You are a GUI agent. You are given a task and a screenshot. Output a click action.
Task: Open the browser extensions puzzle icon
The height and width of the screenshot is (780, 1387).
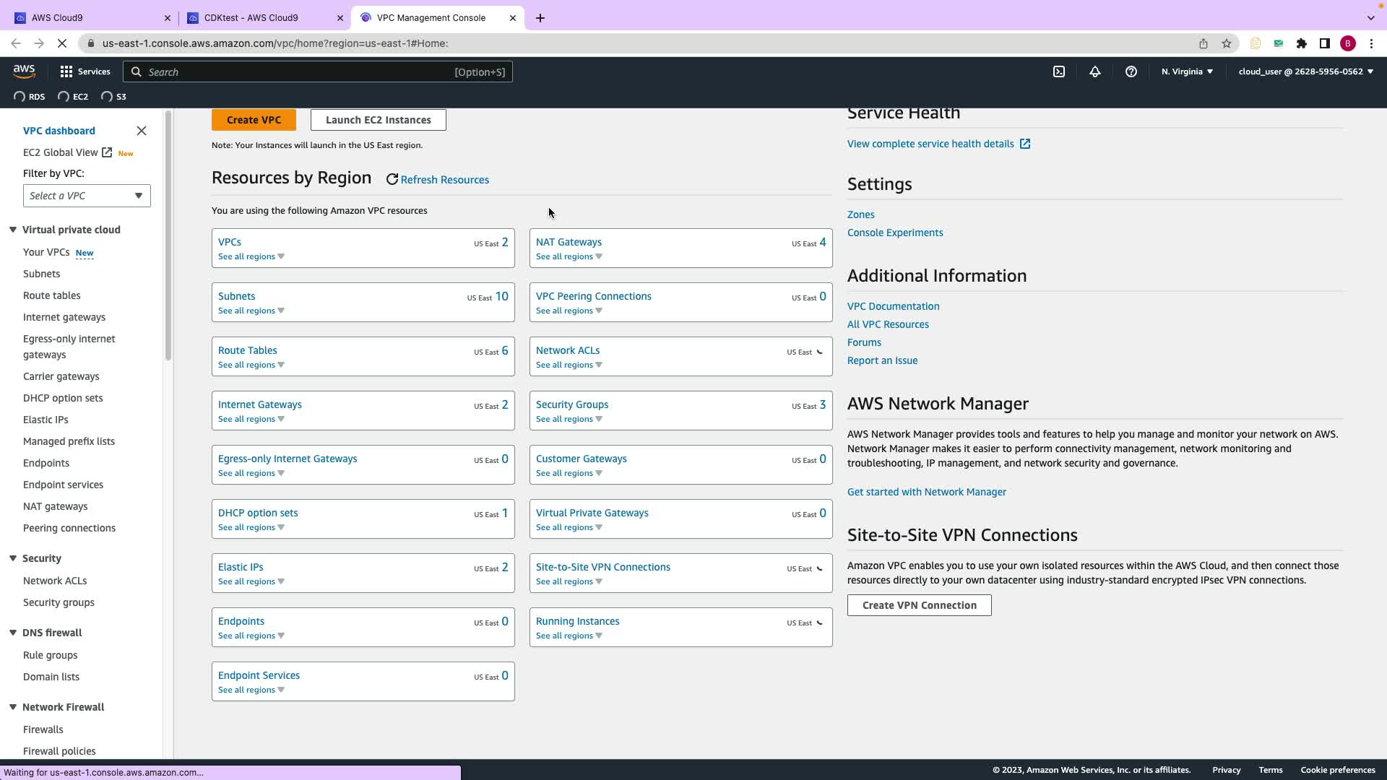coord(1301,43)
